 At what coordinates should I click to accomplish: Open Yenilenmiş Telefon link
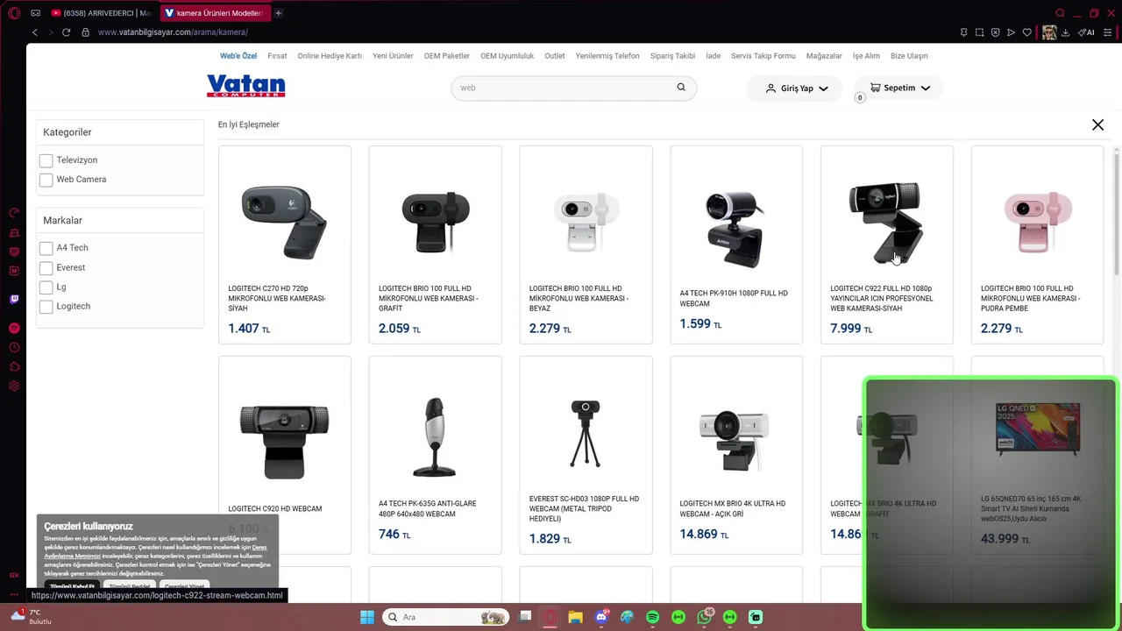click(607, 56)
